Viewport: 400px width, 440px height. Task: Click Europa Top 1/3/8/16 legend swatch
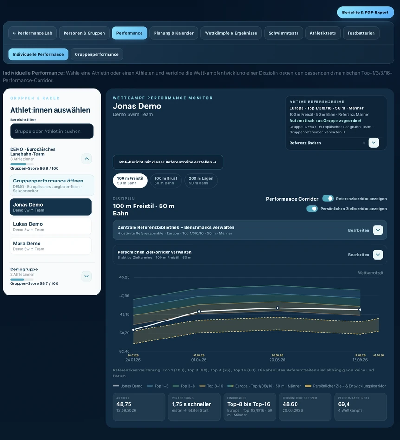pos(231,386)
